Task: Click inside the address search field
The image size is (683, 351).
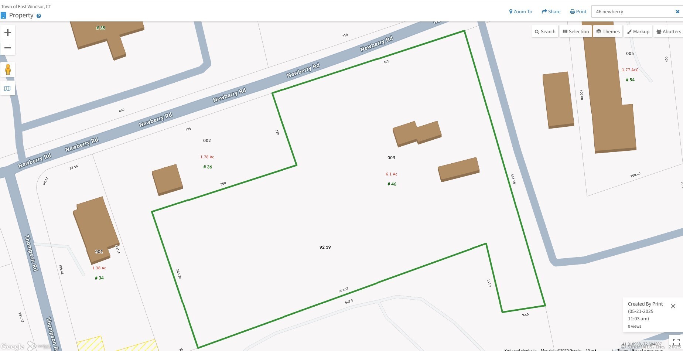Action: point(632,12)
